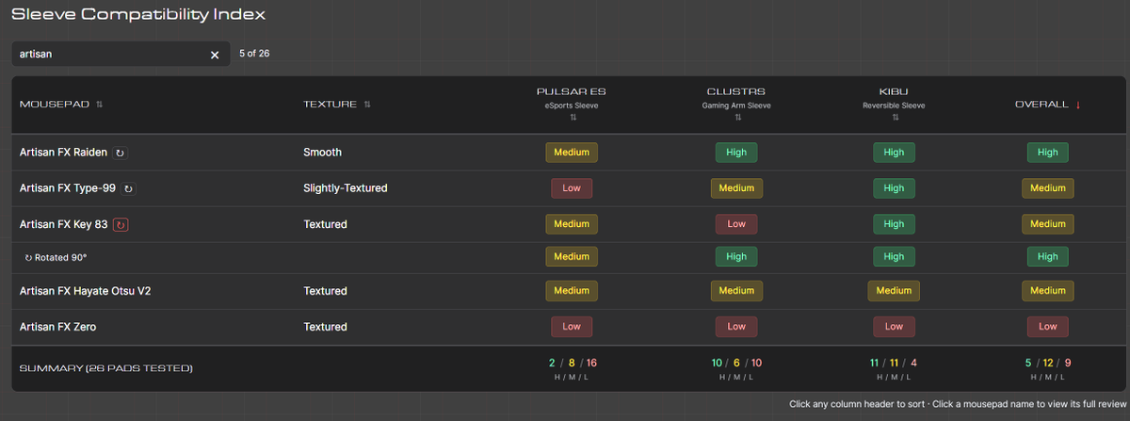Click Kibu summary 11 / 11 / 4

[894, 363]
